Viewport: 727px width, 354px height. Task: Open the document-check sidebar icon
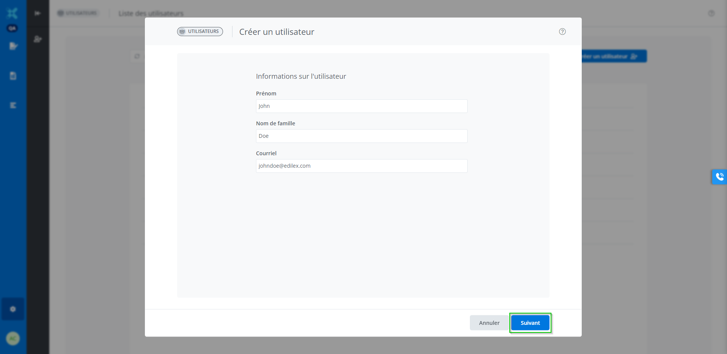(x=13, y=46)
